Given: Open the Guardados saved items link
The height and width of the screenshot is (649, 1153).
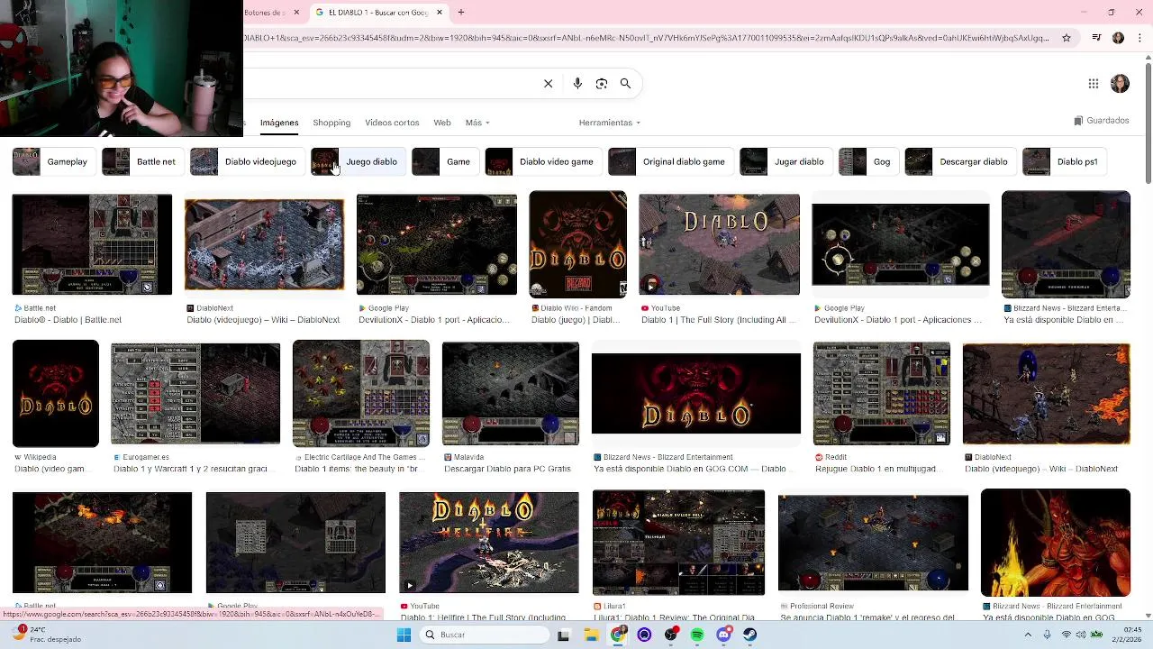Looking at the screenshot, I should click(1102, 121).
